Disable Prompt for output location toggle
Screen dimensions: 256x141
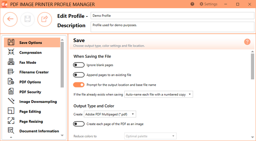click(x=79, y=85)
